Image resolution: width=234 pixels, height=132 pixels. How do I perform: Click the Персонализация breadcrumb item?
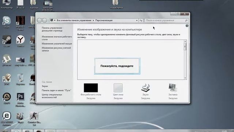[x=104, y=21]
